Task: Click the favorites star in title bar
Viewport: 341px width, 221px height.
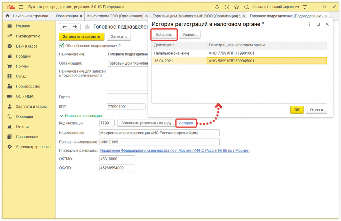Action: [x=236, y=7]
